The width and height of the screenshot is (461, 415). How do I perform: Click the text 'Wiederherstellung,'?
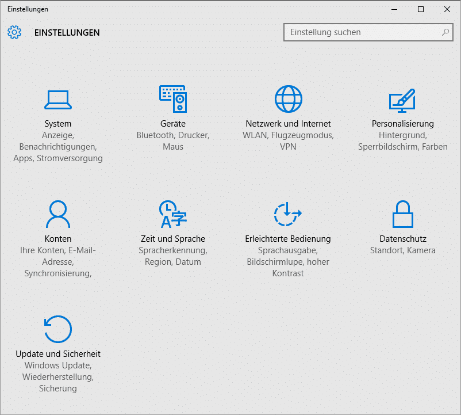[x=58, y=377]
